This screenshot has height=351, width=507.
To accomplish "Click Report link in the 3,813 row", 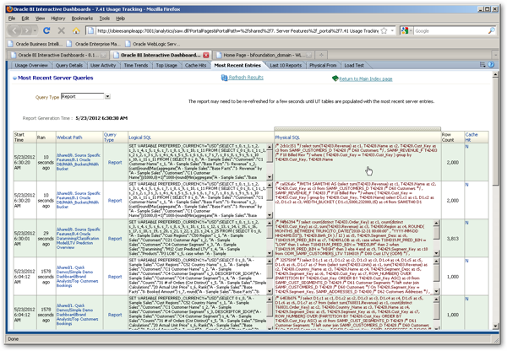I will (115, 239).
